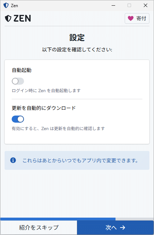Click the ZEN shield logo in header

tap(8, 18)
